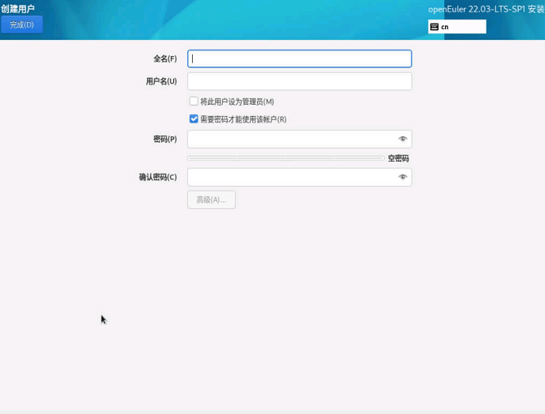Click the 创建用户 page heading
The image size is (545, 414).
pos(18,9)
